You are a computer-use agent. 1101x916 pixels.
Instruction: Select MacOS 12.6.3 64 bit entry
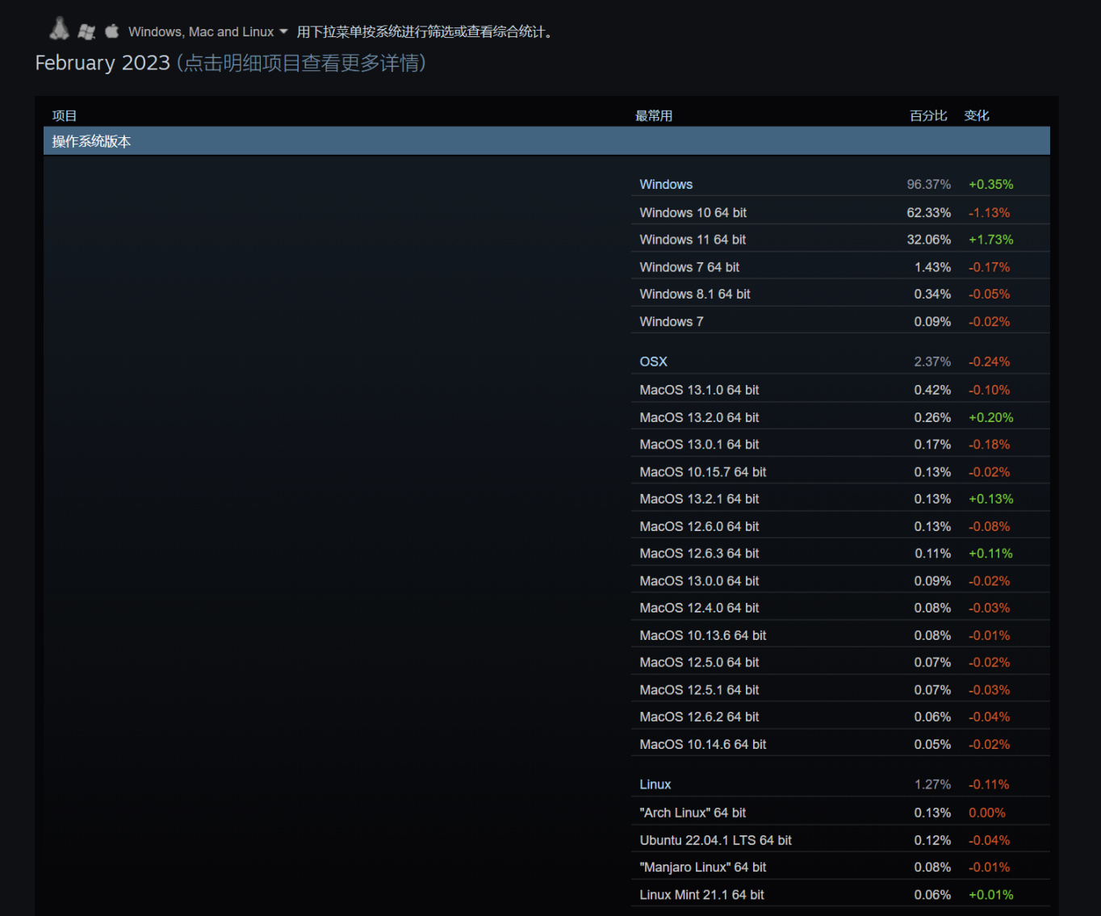click(x=840, y=554)
